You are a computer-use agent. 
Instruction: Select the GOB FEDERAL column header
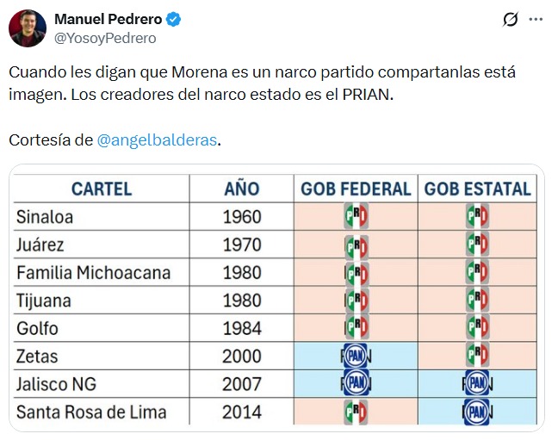tap(356, 189)
